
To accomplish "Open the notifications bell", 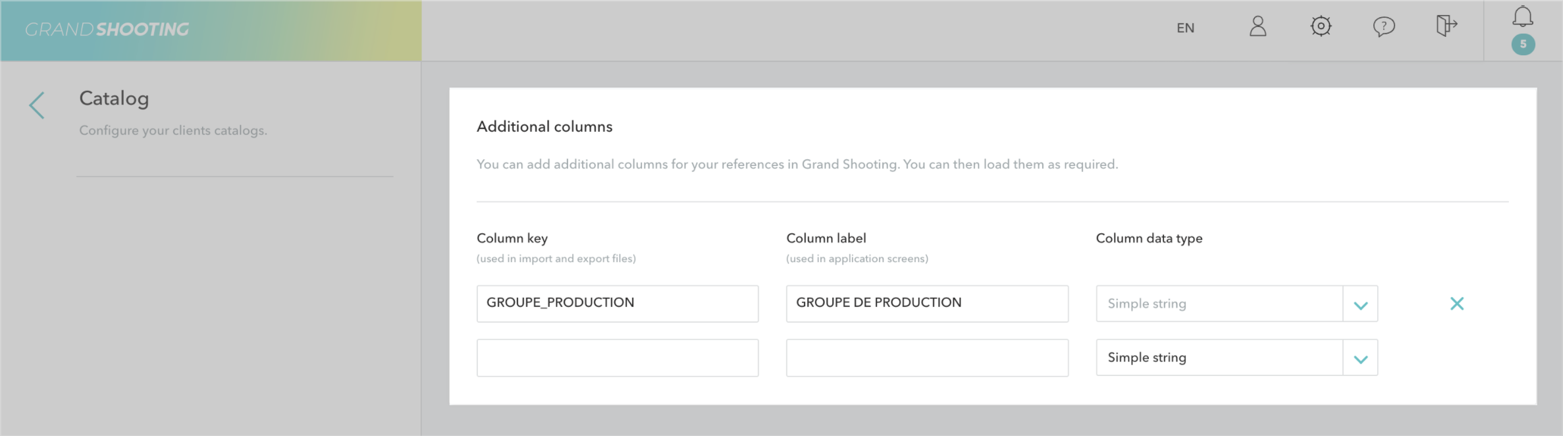I will (1522, 16).
